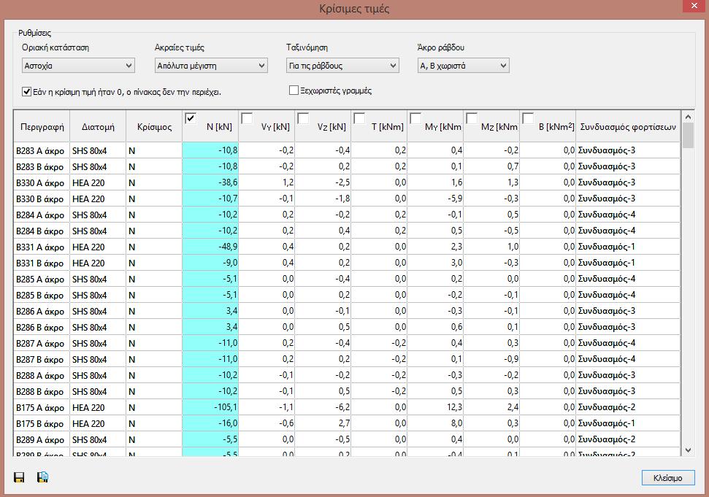Check the My [kNm] column checkbox
Image resolution: width=709 pixels, height=497 pixels.
[x=415, y=118]
